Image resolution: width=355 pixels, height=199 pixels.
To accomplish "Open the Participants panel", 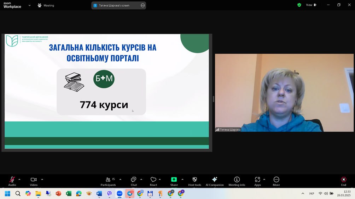I will click(108, 180).
